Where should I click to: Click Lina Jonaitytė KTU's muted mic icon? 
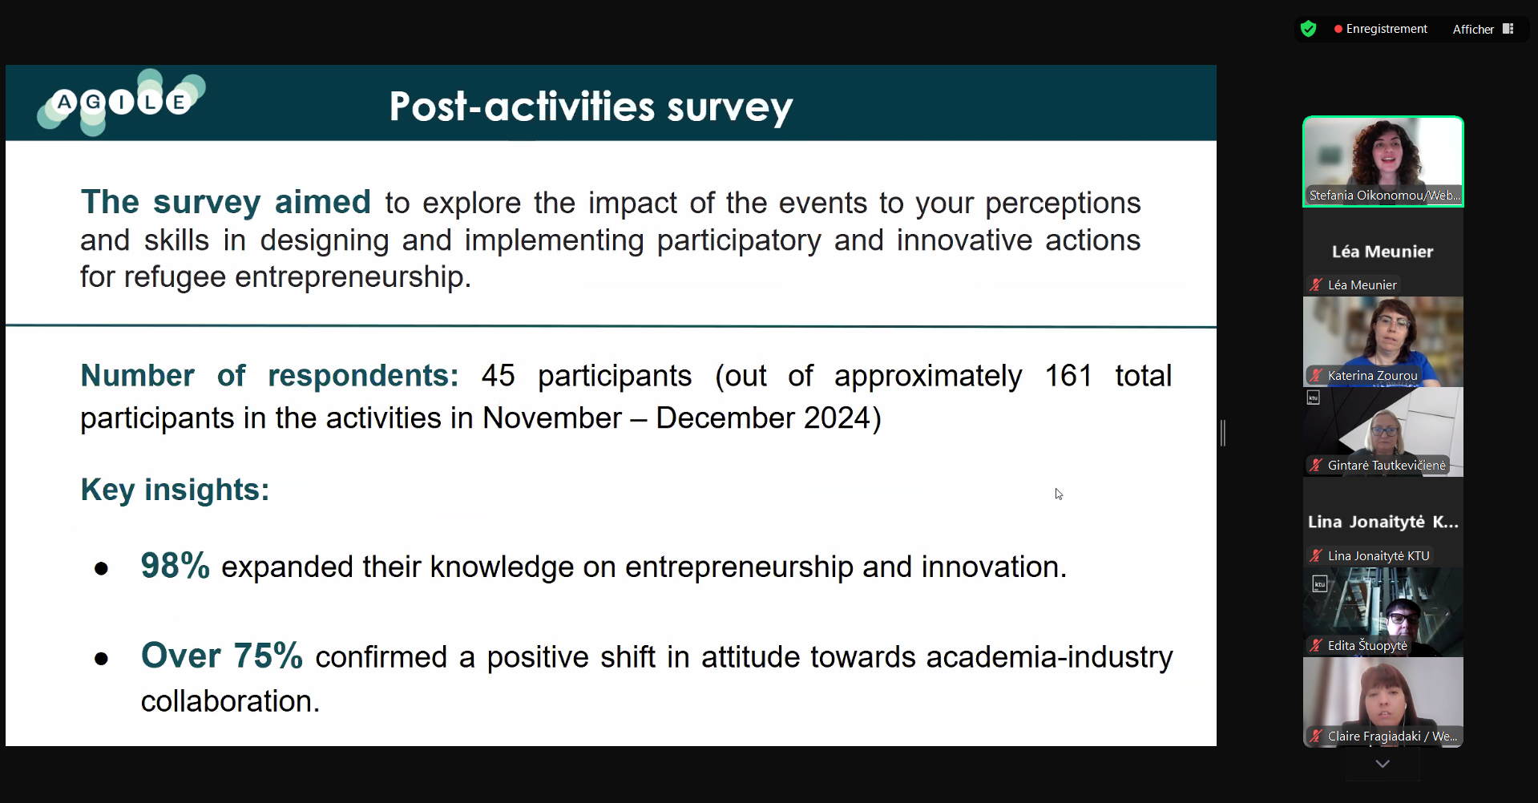(x=1316, y=555)
